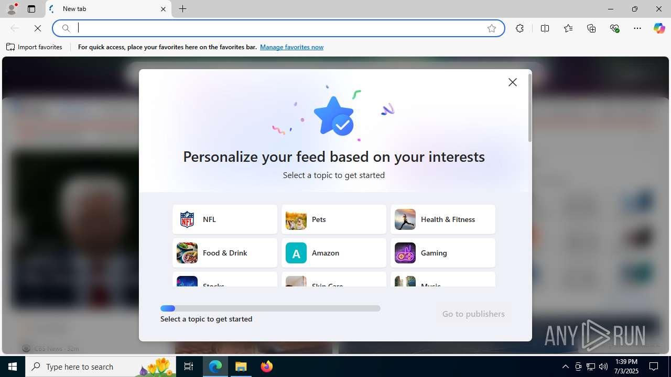Open Browser essentials icon
Screen dimensions: 671x377
pos(614,28)
